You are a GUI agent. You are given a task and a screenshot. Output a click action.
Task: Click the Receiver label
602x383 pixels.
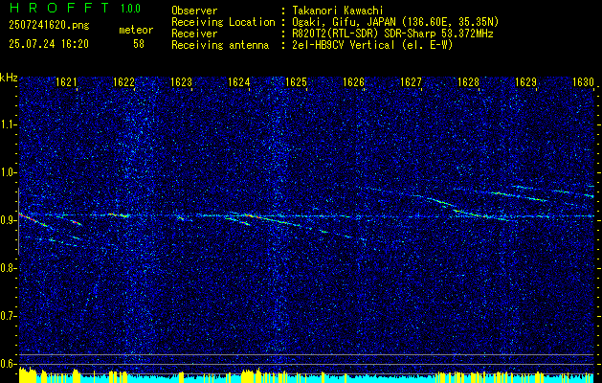pyautogui.click(x=194, y=34)
